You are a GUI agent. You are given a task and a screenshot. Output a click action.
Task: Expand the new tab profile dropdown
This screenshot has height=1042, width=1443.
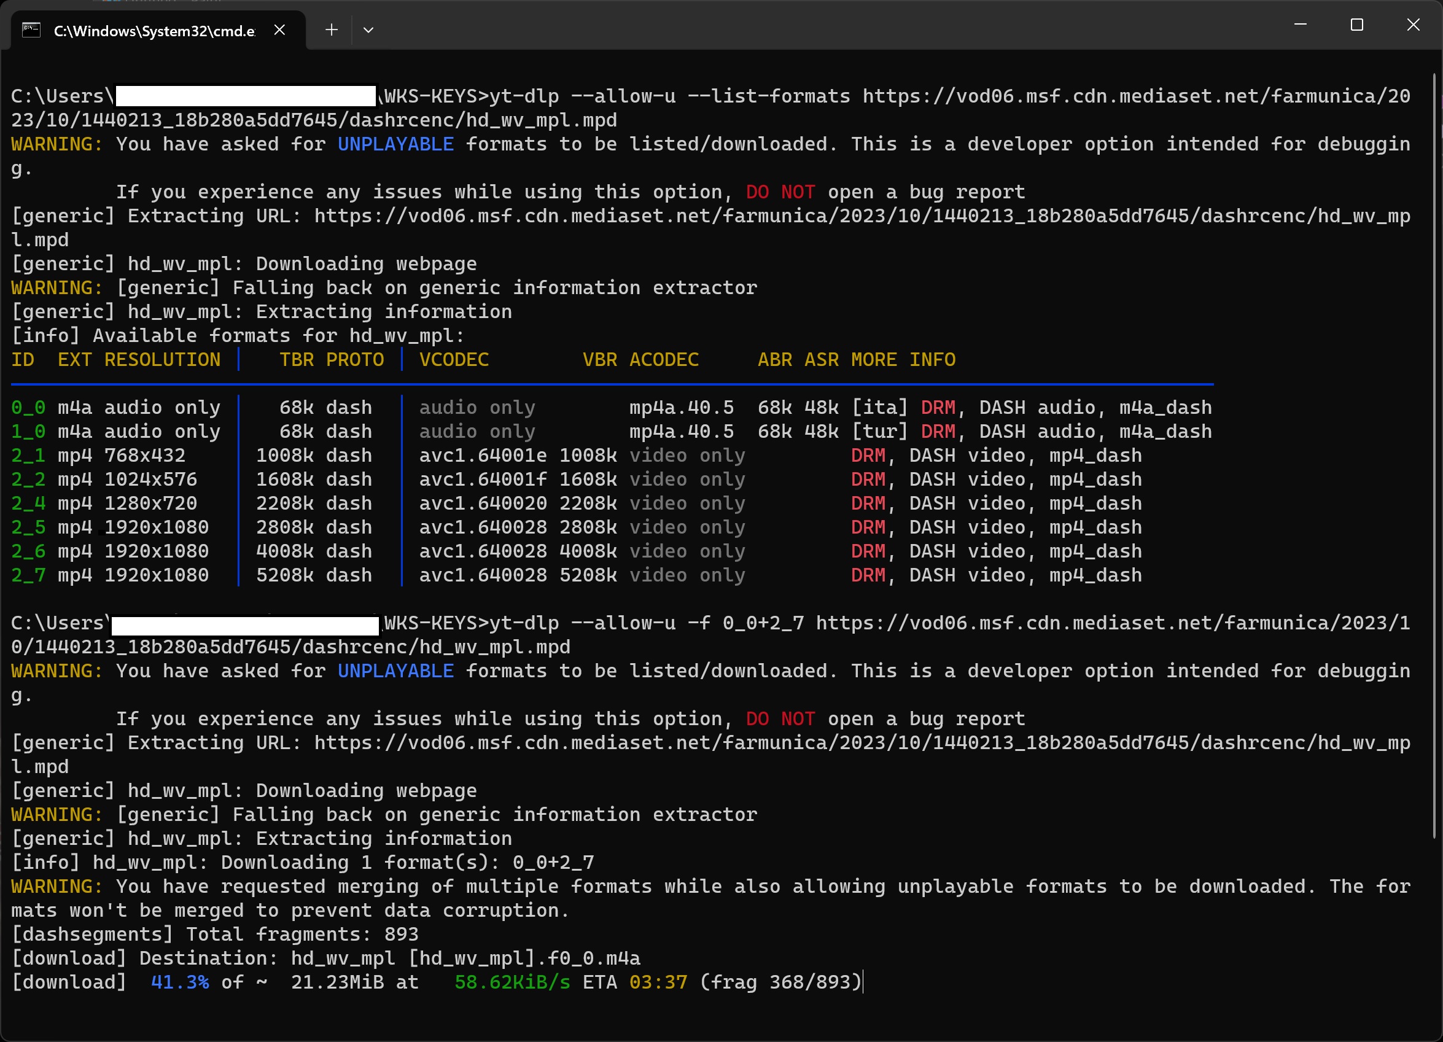(x=368, y=30)
